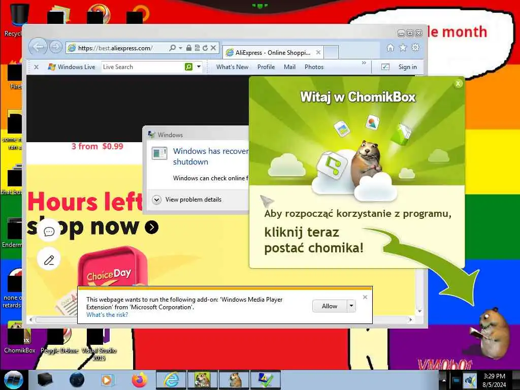Open the Allow button dropdown arrow
Viewport: 520px width, 390px height.
pyautogui.click(x=351, y=306)
